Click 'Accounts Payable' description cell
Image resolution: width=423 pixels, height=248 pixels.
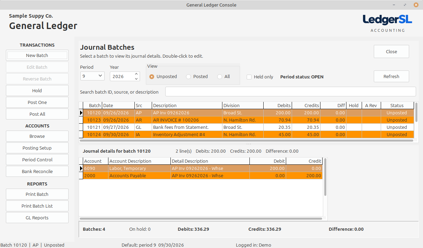click(x=140, y=175)
